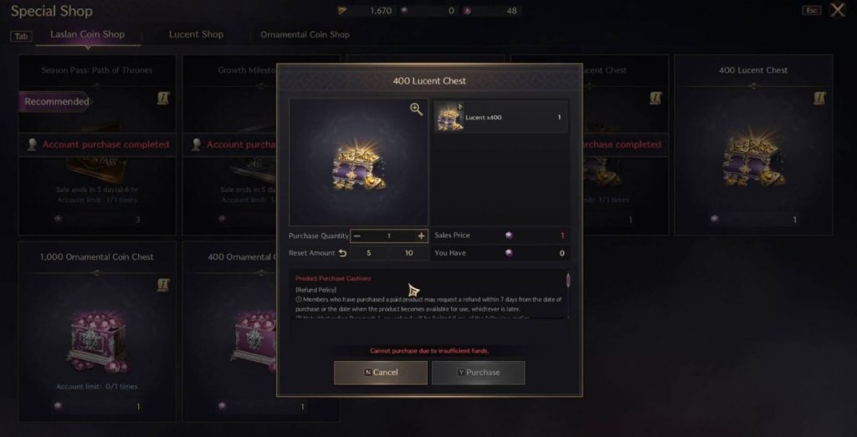The image size is (857, 437).
Task: Click the magnifier zoom icon on chest preview
Action: click(417, 109)
